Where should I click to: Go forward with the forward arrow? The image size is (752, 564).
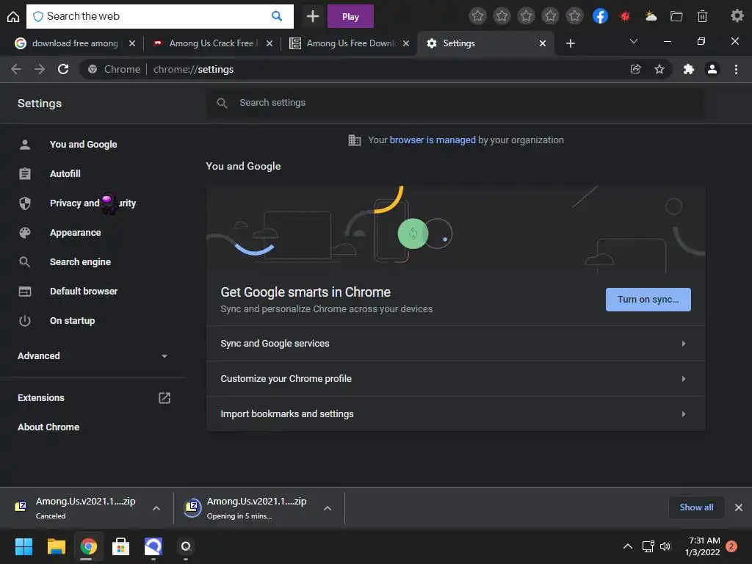click(x=40, y=69)
